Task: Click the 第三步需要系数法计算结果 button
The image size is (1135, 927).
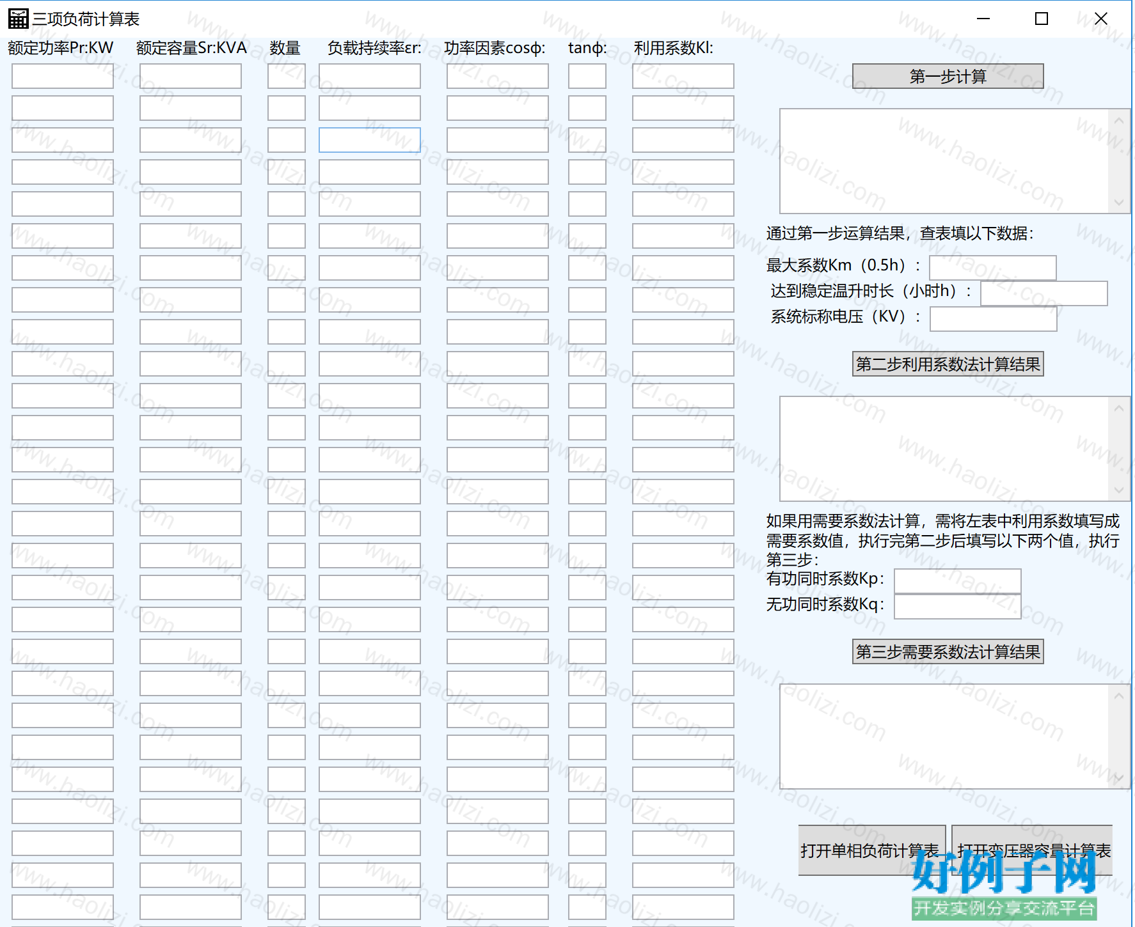Action: [x=948, y=651]
